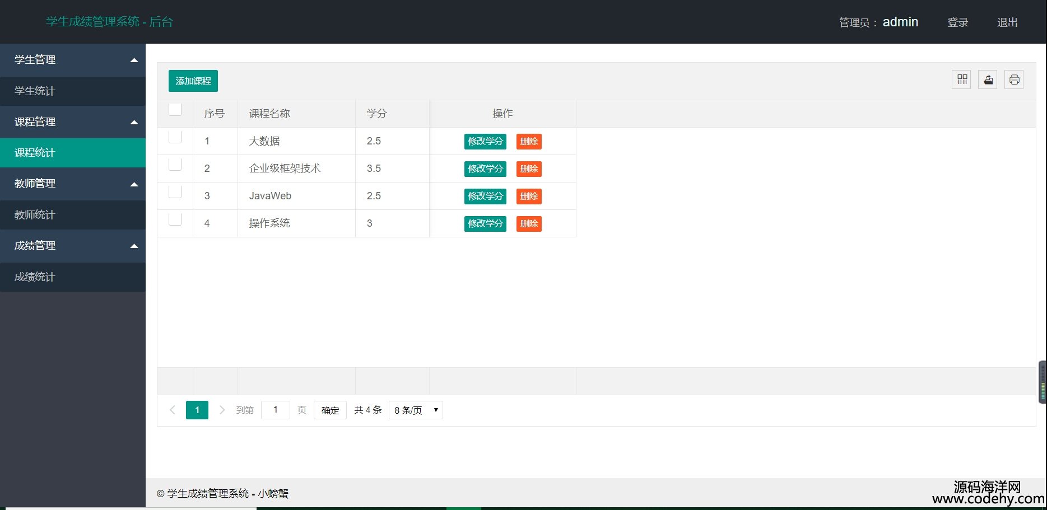Click the 序号 column header
Screen dimensions: 1047x510
[215, 114]
